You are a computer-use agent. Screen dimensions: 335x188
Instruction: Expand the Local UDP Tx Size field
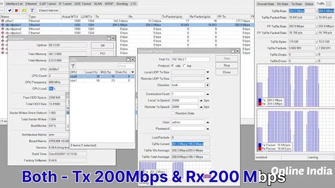[208, 72]
